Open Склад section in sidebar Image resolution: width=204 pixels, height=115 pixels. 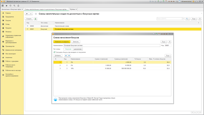(7, 24)
